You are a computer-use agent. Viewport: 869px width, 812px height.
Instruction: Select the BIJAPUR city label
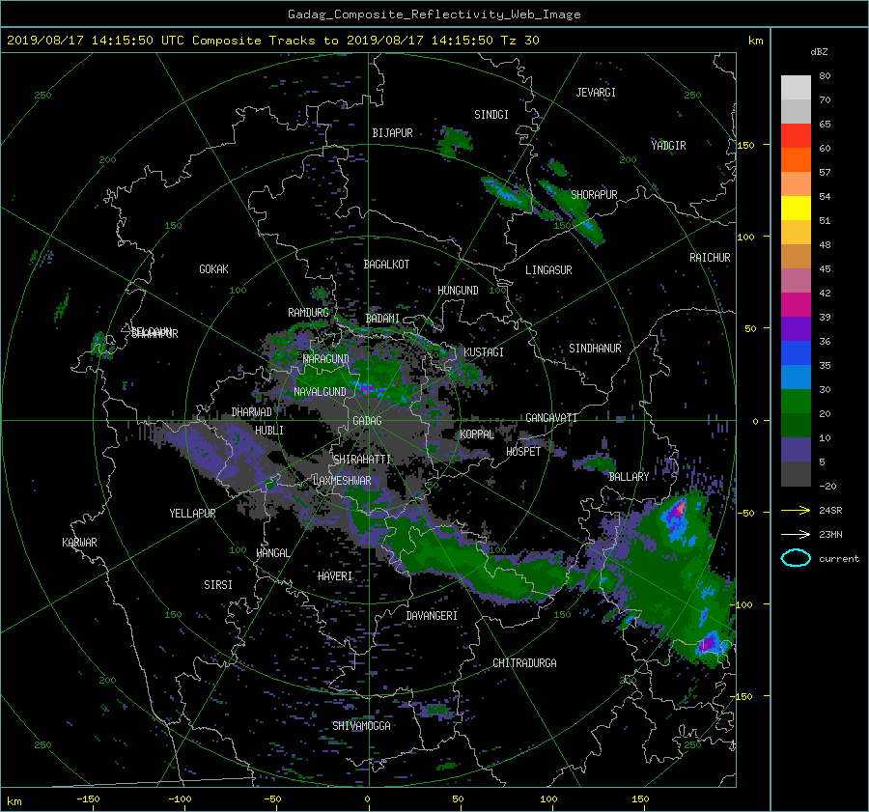click(x=392, y=133)
